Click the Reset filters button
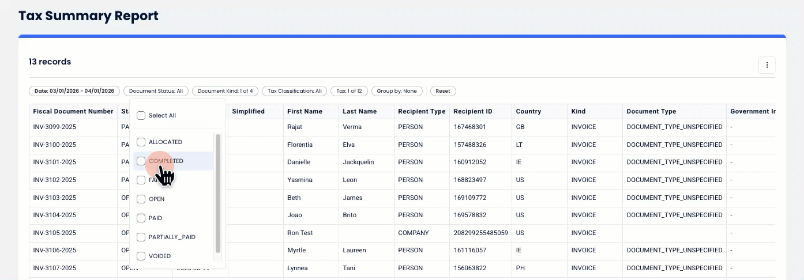804x280 pixels. pyautogui.click(x=443, y=91)
